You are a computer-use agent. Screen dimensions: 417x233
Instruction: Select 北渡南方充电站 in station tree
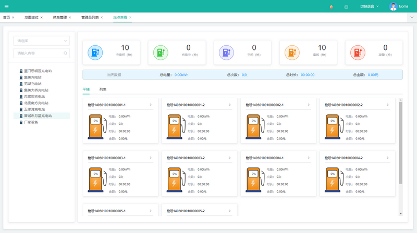click(x=36, y=103)
